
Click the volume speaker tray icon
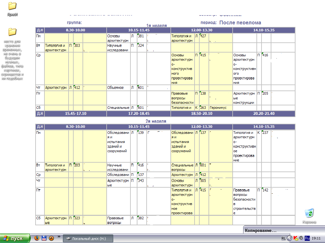point(301,238)
